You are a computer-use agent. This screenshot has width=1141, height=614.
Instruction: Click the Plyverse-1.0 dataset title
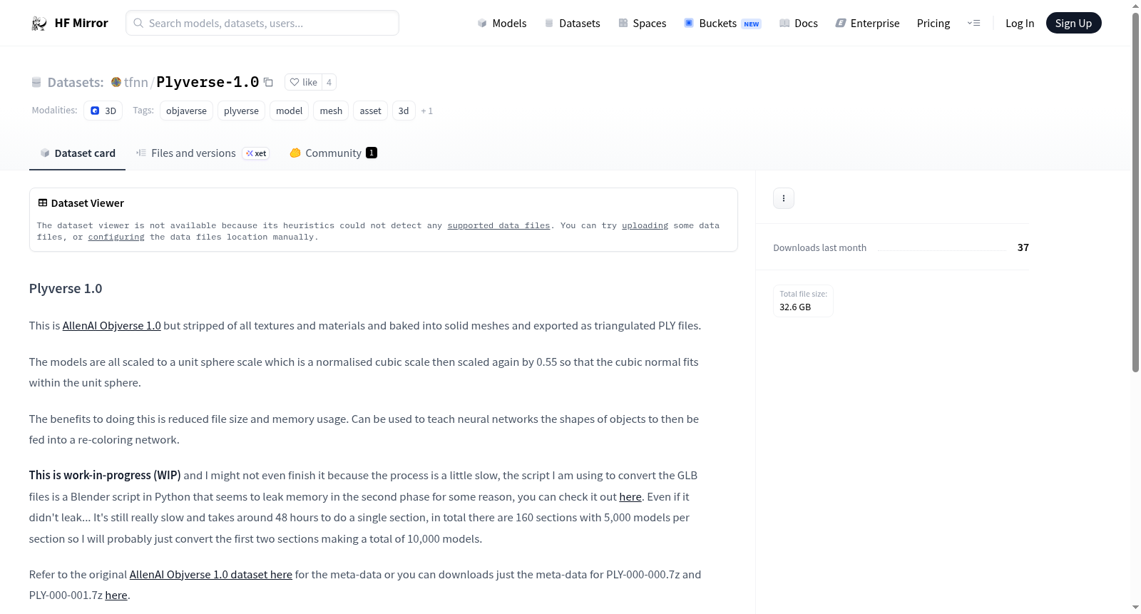coord(208,82)
